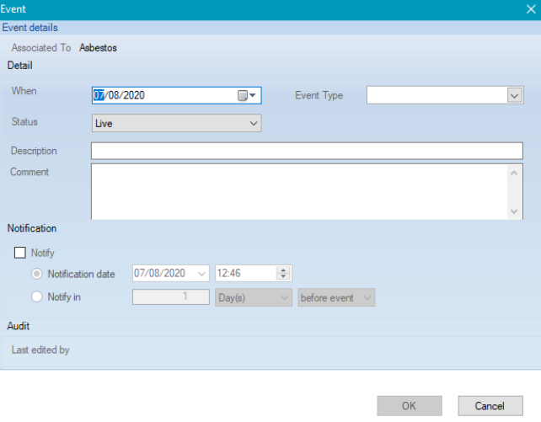Decrease notification time with down arrow
The width and height of the screenshot is (541, 422).
click(x=283, y=277)
